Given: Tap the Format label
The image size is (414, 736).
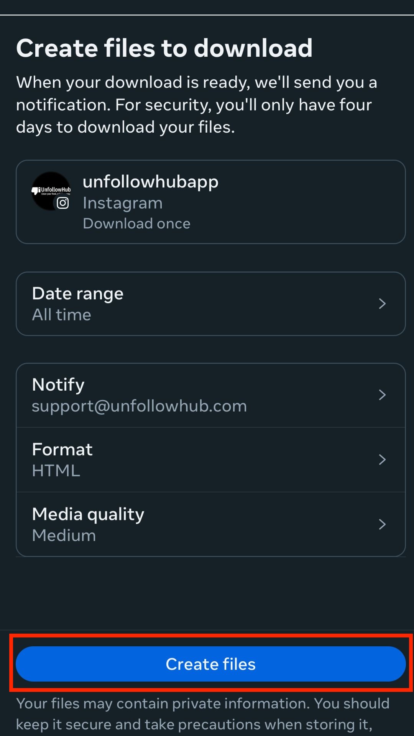Looking at the screenshot, I should [62, 450].
